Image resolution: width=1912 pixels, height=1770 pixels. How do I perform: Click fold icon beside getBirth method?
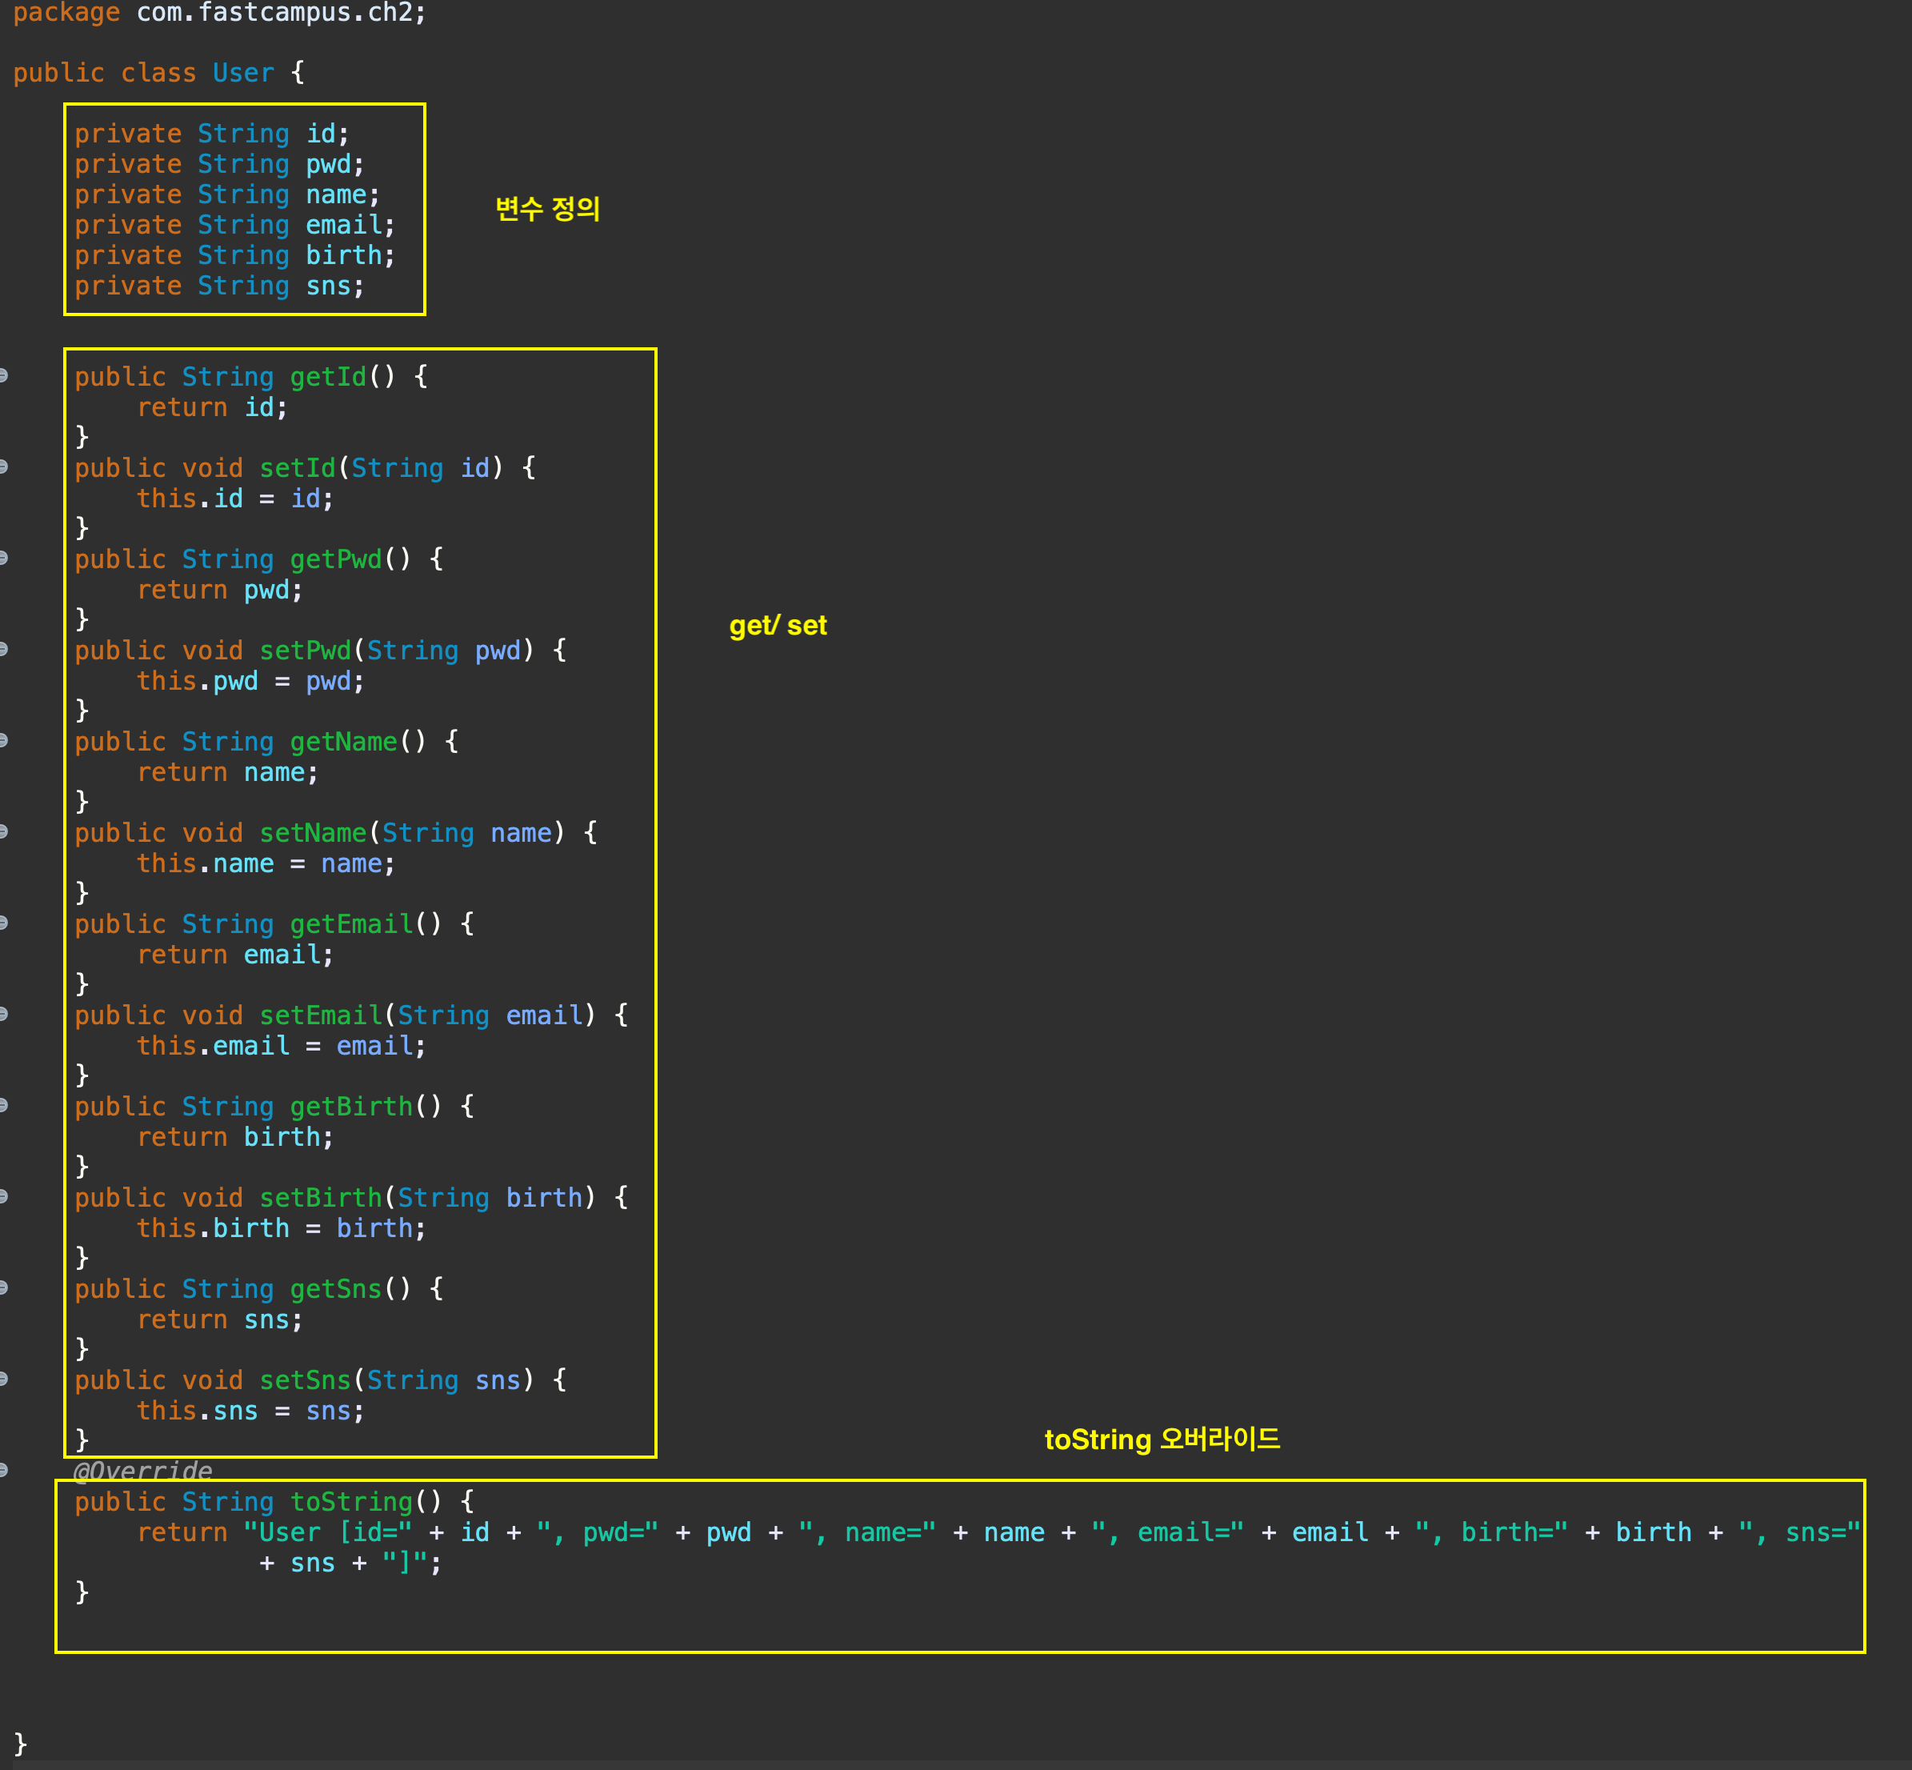(4, 1105)
